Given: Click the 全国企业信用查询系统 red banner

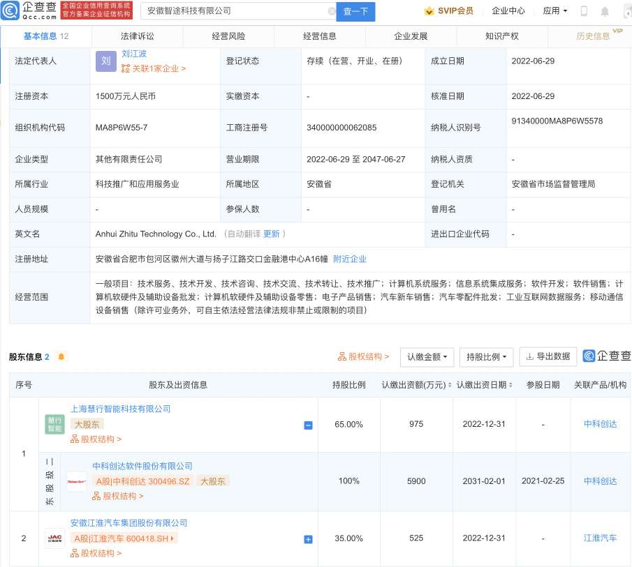Looking at the screenshot, I should (96, 10).
